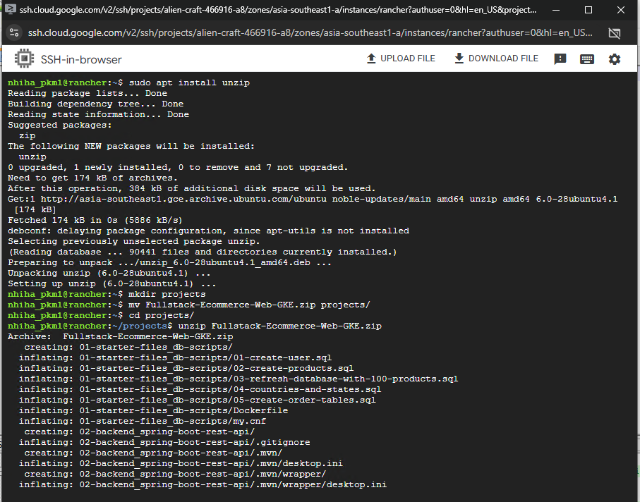Close the SSH browser window
The height and width of the screenshot is (502, 640).
pyautogui.click(x=621, y=11)
